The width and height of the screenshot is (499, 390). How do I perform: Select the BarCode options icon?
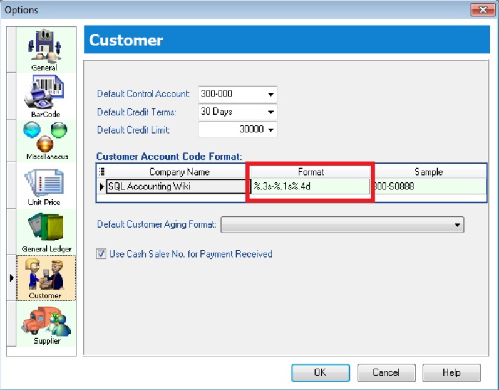tap(46, 96)
